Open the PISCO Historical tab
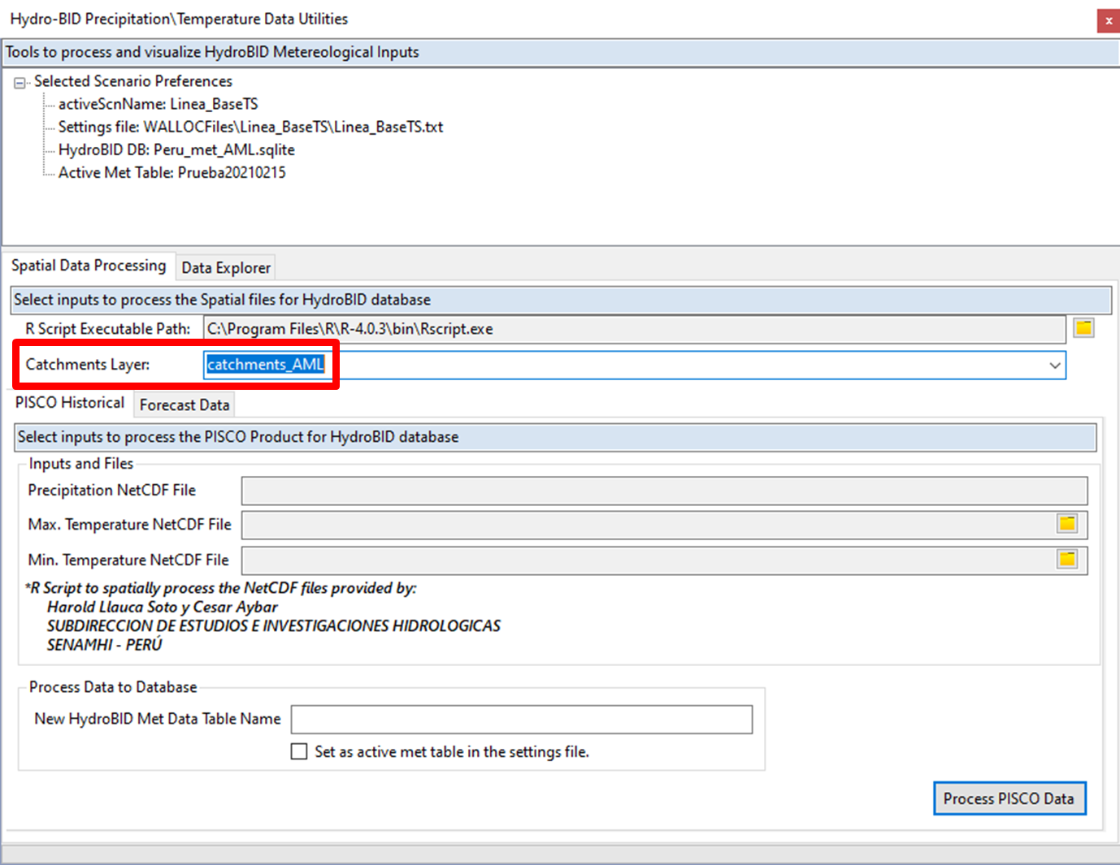 (70, 402)
